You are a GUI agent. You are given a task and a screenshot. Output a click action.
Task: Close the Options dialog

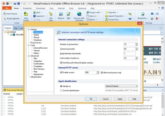pos(140,23)
